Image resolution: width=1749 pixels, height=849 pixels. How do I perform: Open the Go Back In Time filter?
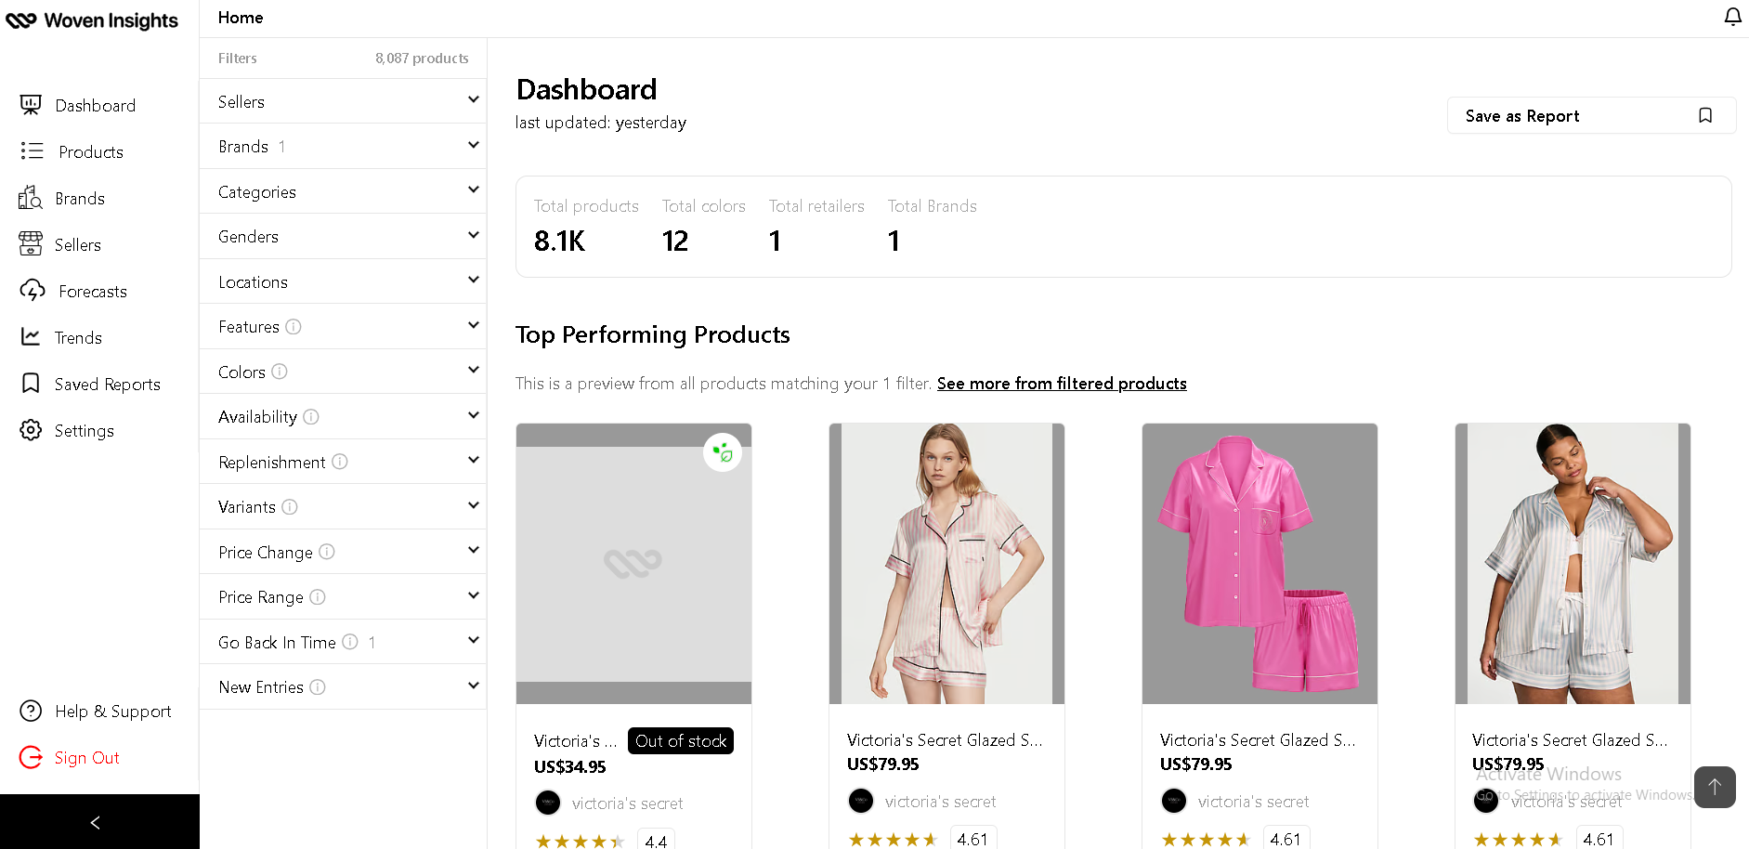coord(343,642)
